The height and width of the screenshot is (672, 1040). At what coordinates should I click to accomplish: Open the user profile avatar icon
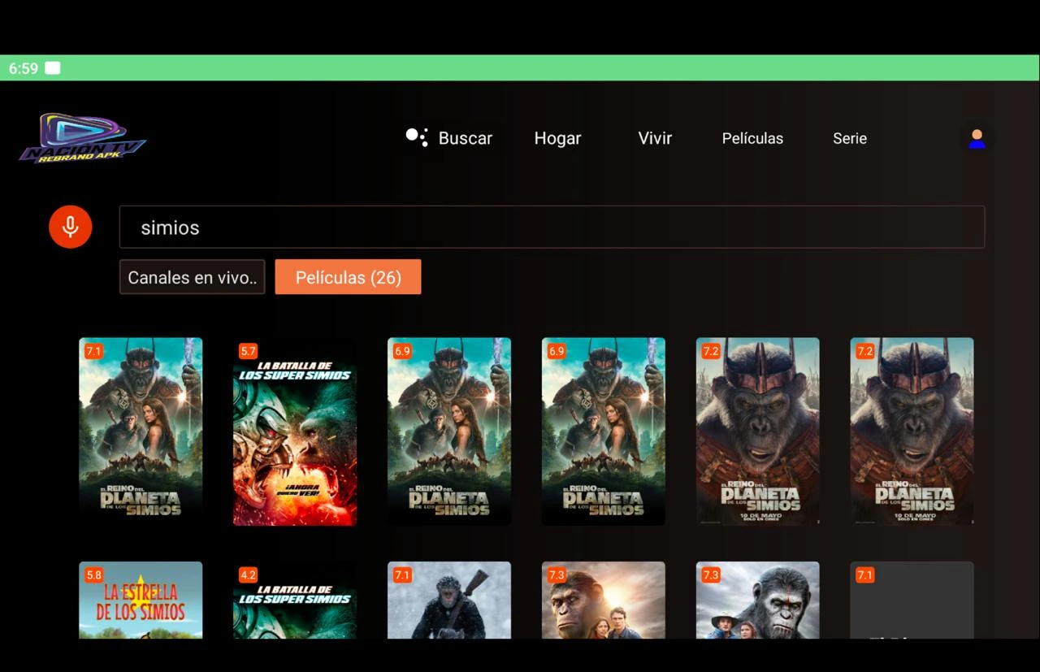coord(977,138)
